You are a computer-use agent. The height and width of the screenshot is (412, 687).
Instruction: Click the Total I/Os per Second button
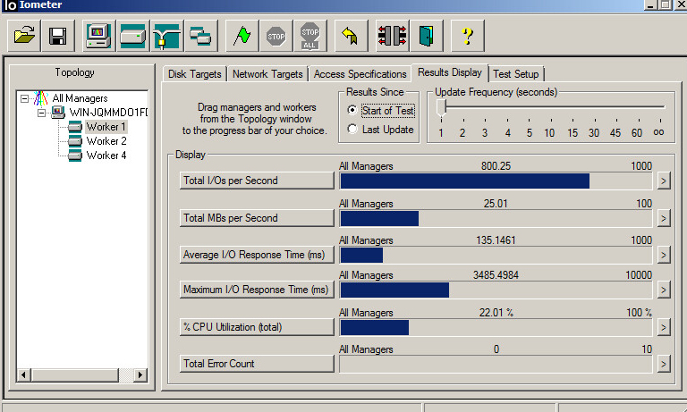pyautogui.click(x=257, y=181)
